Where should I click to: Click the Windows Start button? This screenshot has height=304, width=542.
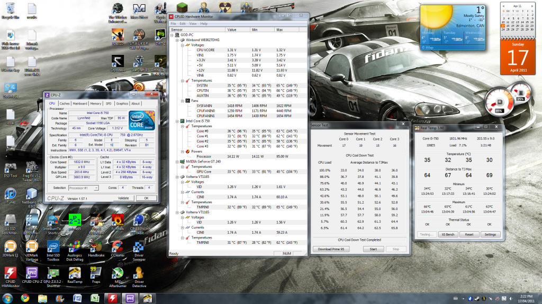pyautogui.click(x=7, y=298)
